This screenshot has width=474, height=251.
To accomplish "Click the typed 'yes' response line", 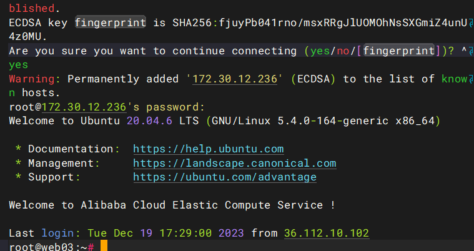I will [19, 65].
